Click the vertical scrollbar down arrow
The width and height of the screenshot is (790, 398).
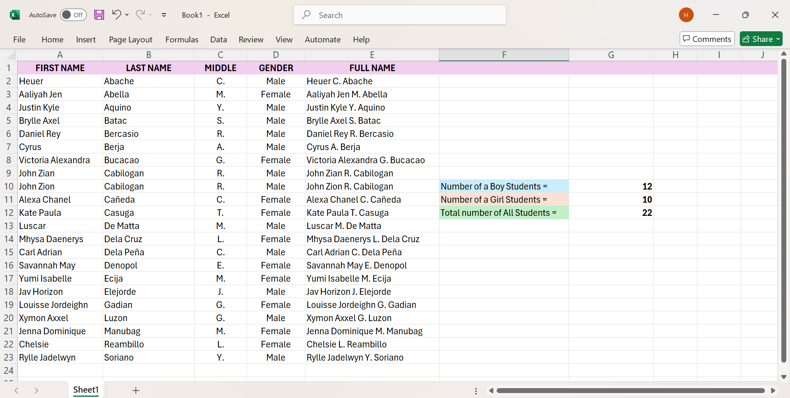(x=784, y=377)
